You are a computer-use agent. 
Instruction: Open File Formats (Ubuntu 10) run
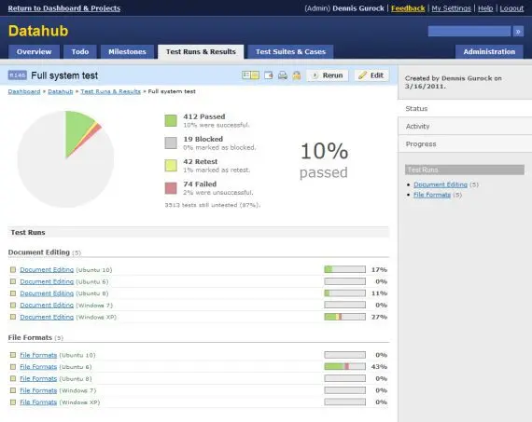coord(38,355)
